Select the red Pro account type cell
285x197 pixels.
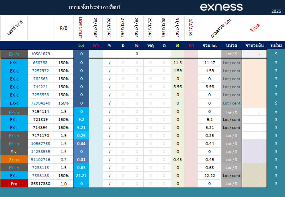(14, 184)
